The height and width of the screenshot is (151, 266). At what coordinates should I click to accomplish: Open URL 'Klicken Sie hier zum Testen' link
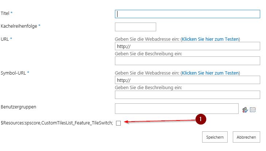click(211, 39)
